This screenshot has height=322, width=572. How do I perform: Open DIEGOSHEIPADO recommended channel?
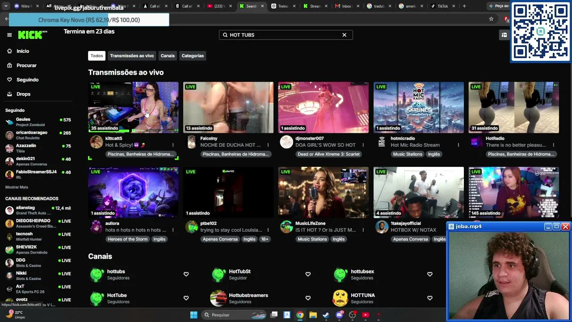point(38,223)
